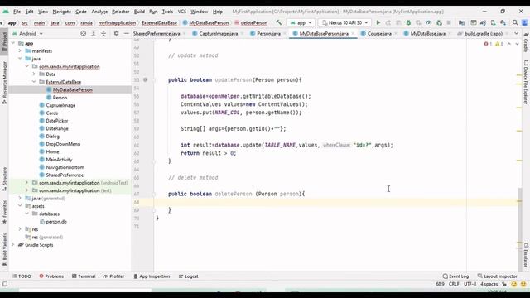Toggle Resource Manager side tool window
This screenshot has height=298, width=530.
4,83
